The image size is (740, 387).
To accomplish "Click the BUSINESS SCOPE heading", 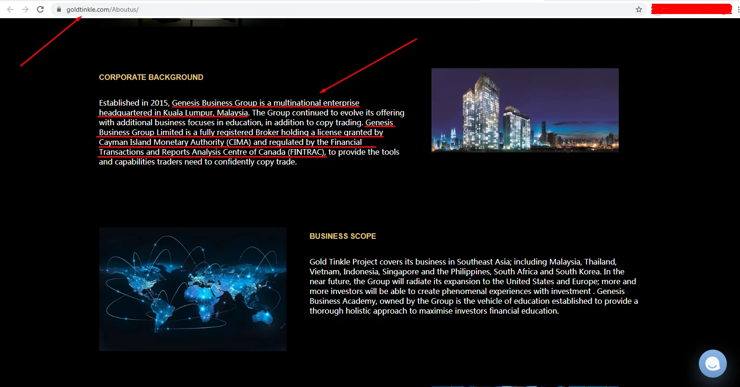I will pyautogui.click(x=343, y=236).
